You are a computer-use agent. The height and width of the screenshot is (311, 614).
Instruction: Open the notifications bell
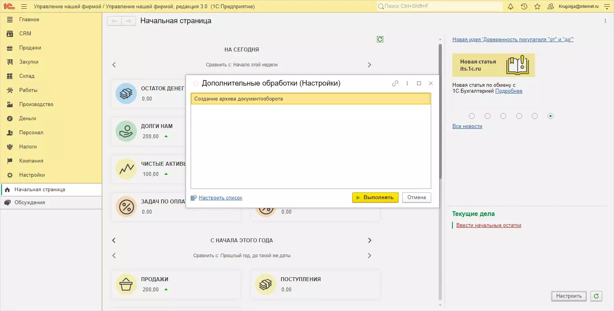point(511,6)
